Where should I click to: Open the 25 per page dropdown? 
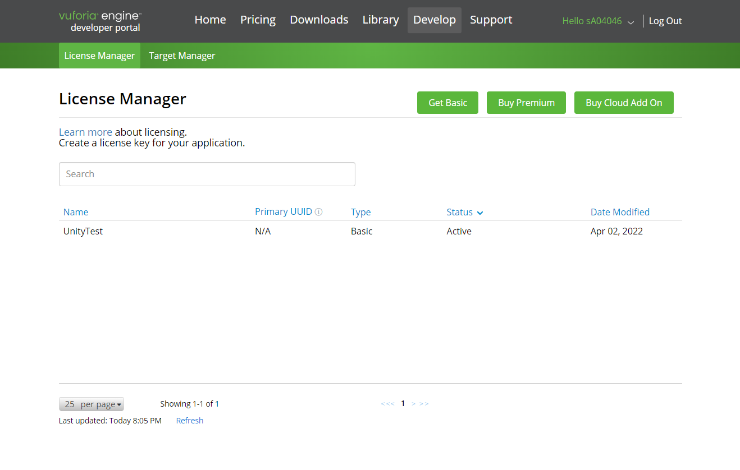[x=92, y=404]
